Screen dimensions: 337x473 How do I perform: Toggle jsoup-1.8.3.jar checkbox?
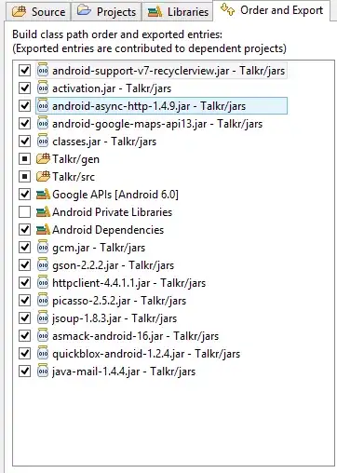24,318
